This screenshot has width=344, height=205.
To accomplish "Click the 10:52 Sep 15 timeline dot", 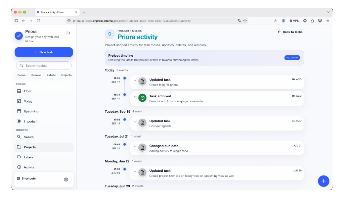I will click(125, 119).
